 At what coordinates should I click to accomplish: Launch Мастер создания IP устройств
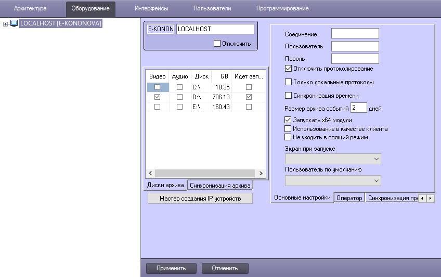[x=200, y=199]
